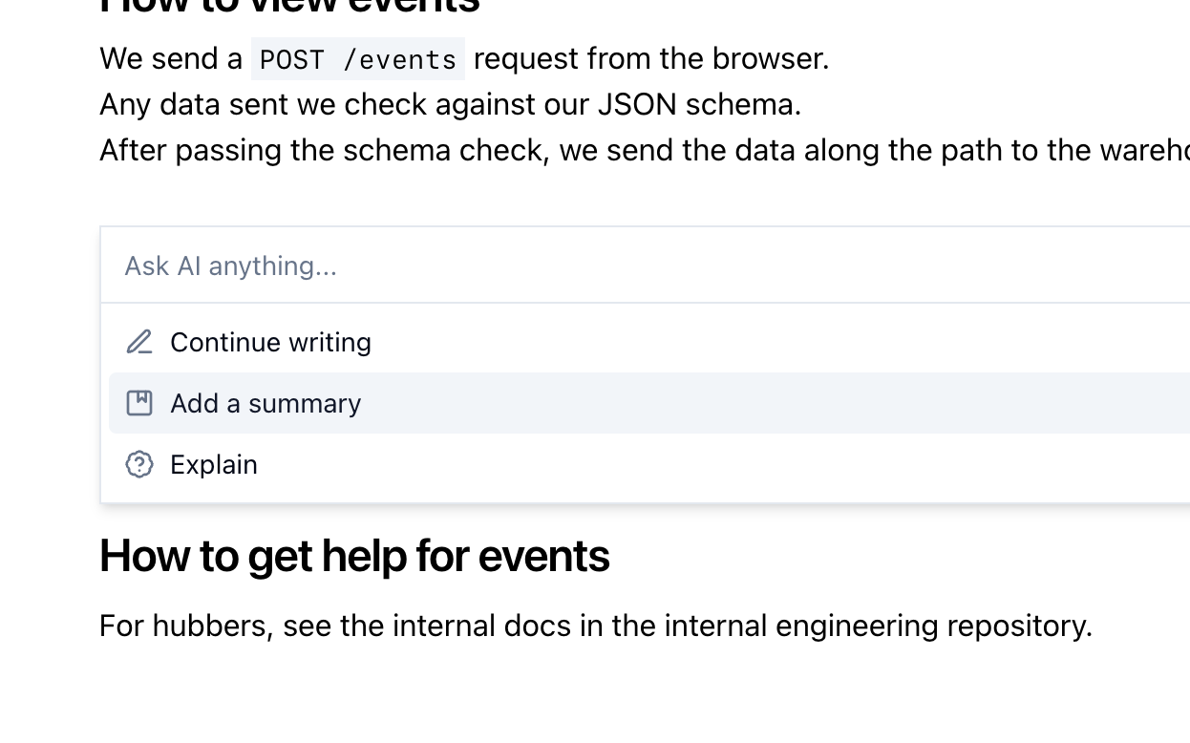This screenshot has width=1190, height=743.
Task: Focus the "Ask AI anything..." input
Action: point(573,265)
